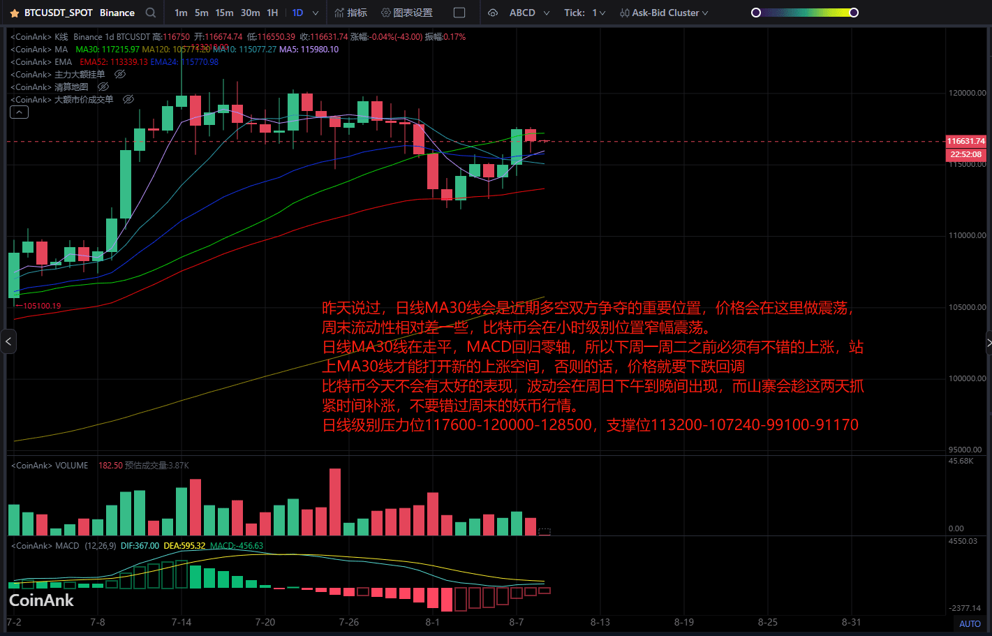Click the favorite star next to BTCUSDT_SPOT
The image size is (992, 636).
(15, 13)
